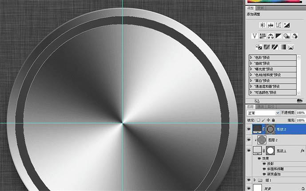This screenshot has width=306, height=191.
Task: Add a Vibrance adjustment
Action: pyautogui.click(x=254, y=36)
